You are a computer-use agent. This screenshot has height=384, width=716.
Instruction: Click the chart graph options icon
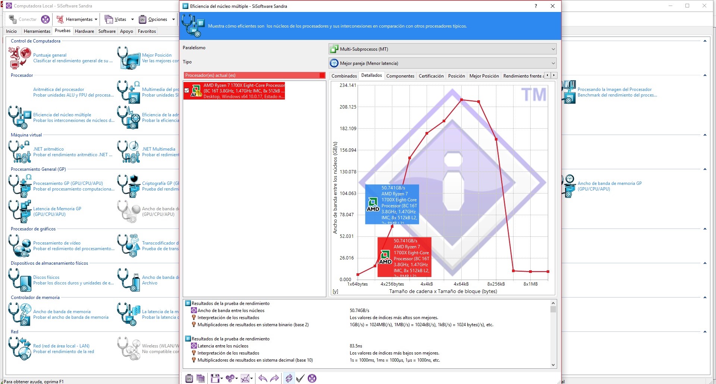(x=245, y=378)
